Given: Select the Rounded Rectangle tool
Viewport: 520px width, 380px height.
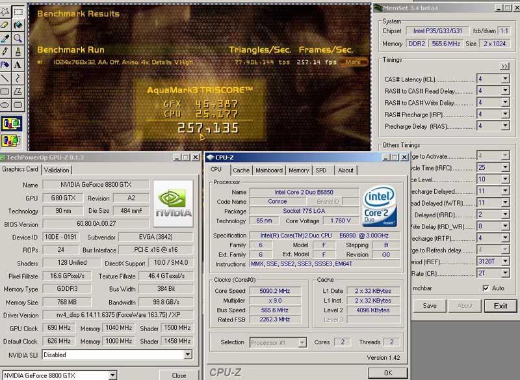Looking at the screenshot, I should (18, 105).
